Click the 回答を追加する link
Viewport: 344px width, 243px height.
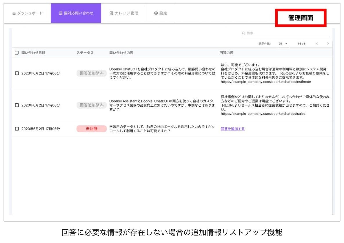[232, 129]
